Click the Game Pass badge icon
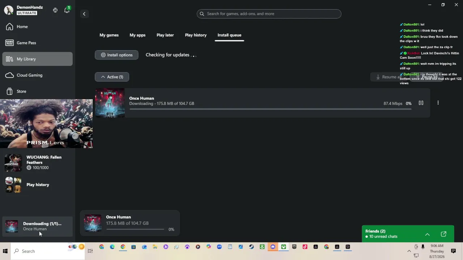Image resolution: width=463 pixels, height=260 pixels. [9, 43]
